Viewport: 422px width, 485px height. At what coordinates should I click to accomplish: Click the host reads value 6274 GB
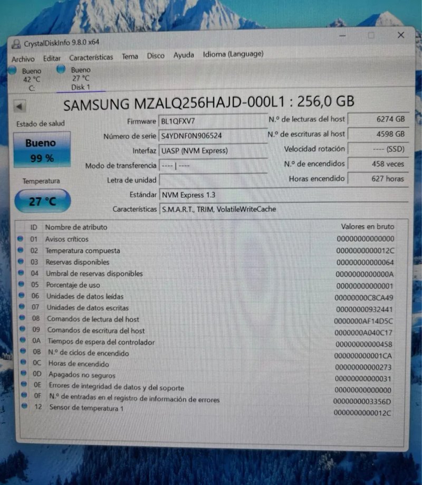[x=378, y=119]
